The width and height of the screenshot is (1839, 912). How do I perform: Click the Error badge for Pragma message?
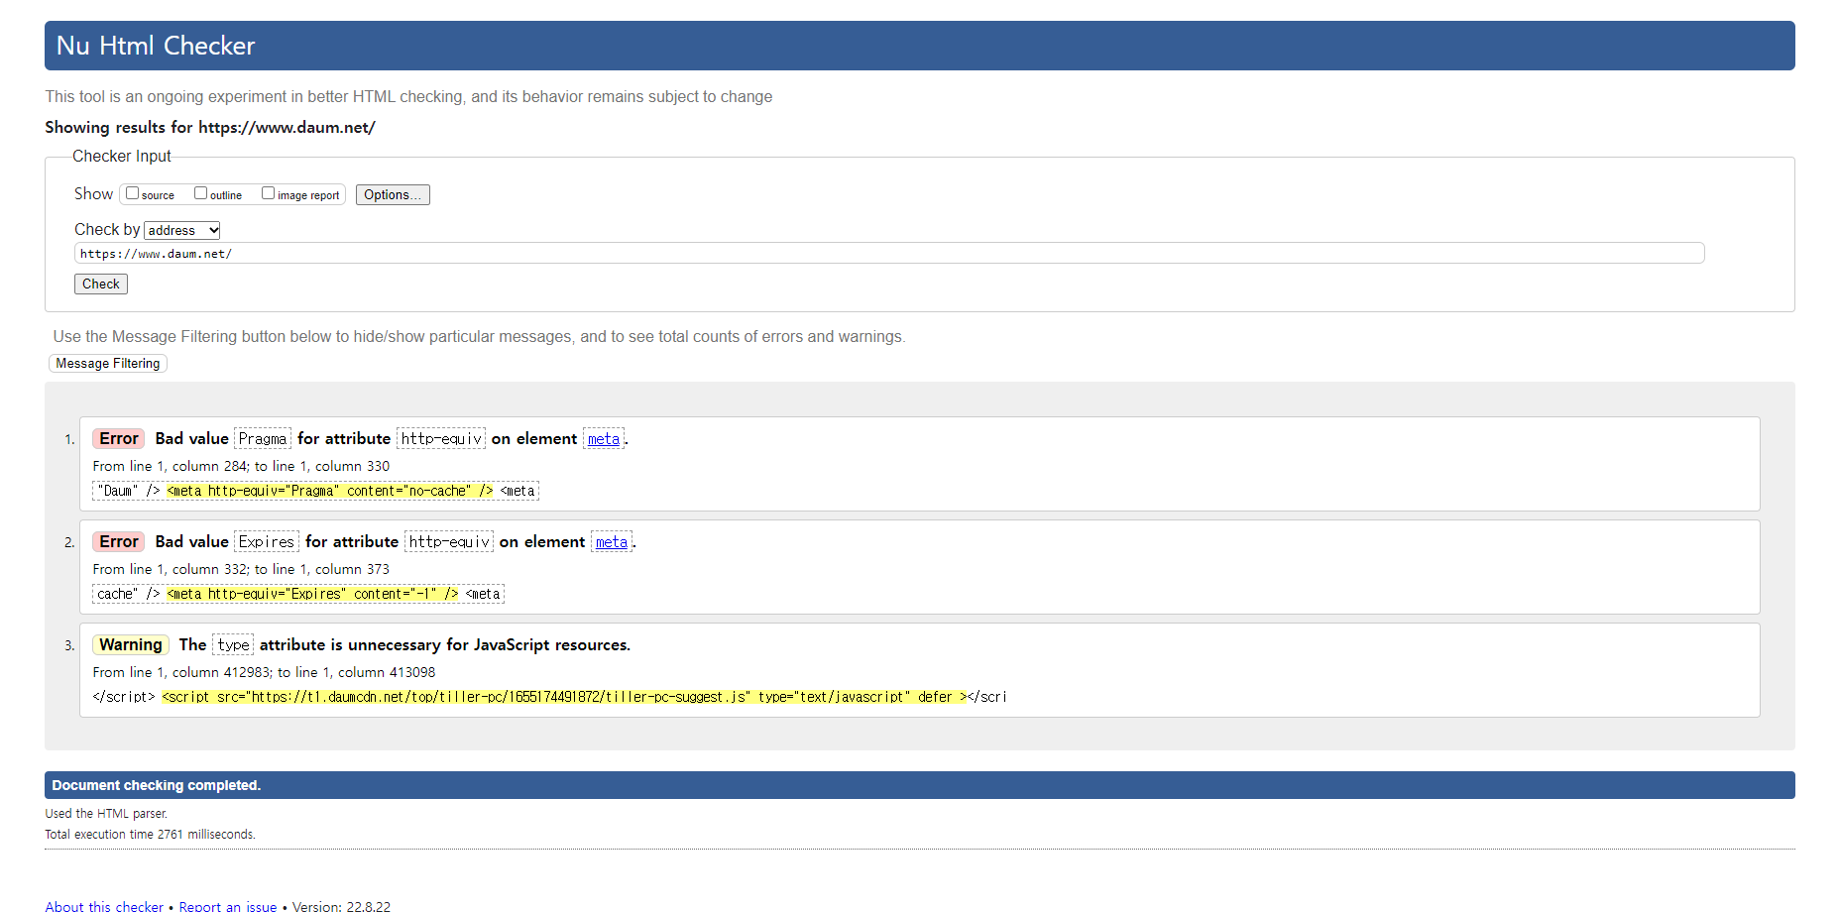tap(119, 439)
